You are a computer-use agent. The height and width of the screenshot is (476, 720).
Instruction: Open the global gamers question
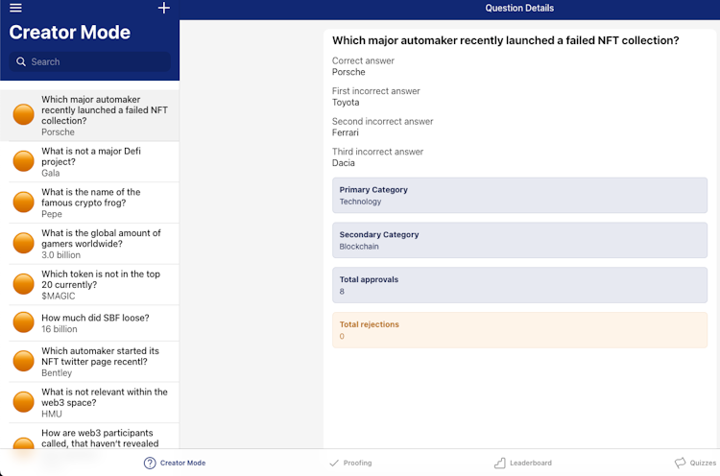click(x=94, y=244)
